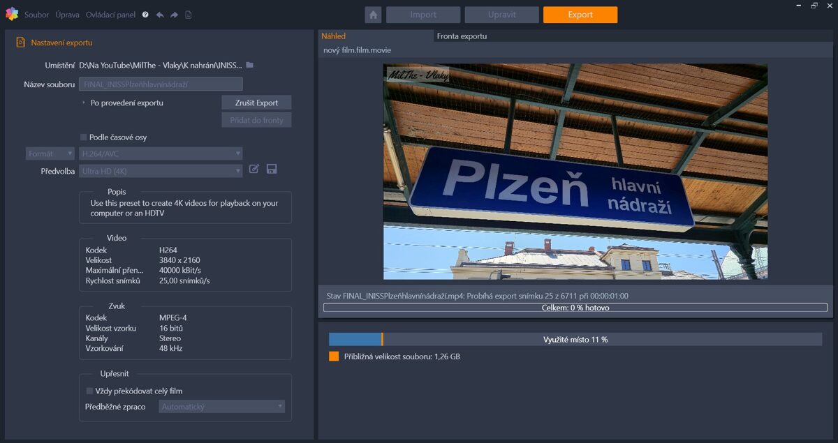Viewport: 838px width, 443px height.
Task: Click the Home icon at the top
Action: click(x=374, y=14)
